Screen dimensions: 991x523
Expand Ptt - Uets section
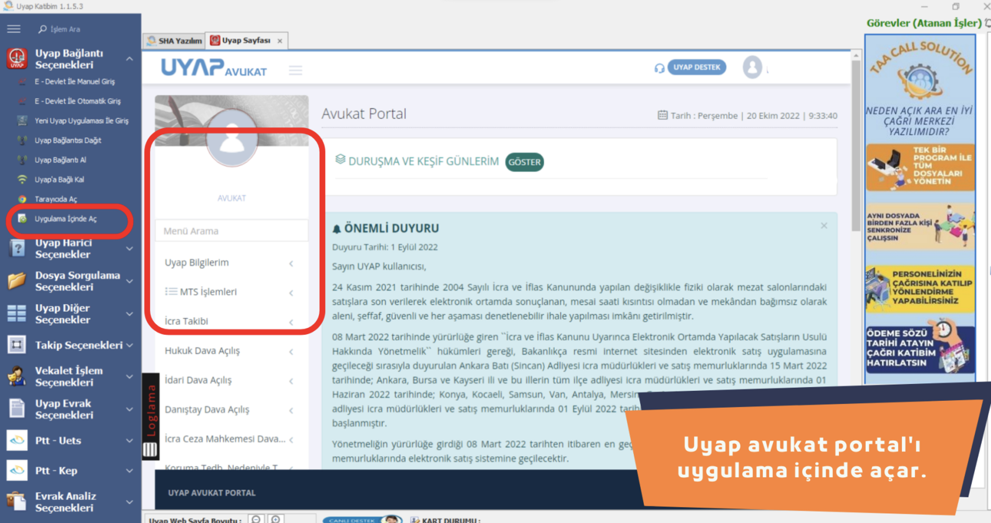tap(130, 441)
